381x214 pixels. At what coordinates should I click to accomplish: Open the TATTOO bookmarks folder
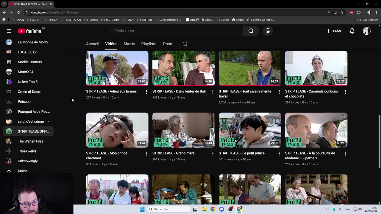coord(91,20)
